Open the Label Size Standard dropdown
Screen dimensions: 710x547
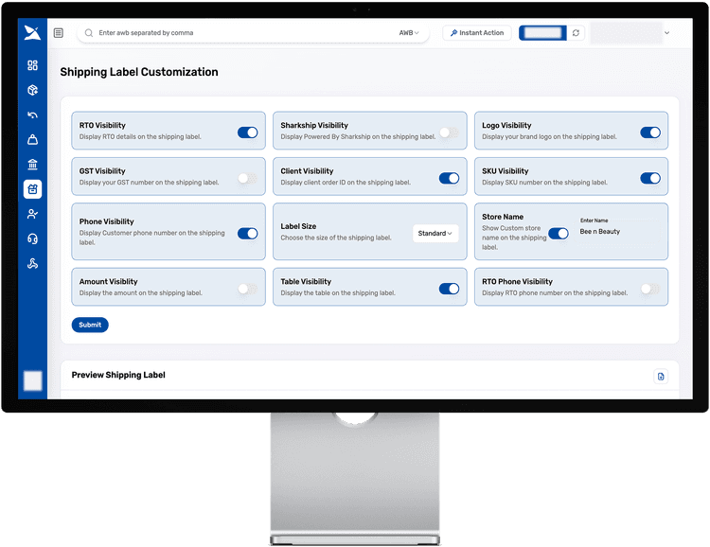(x=435, y=233)
